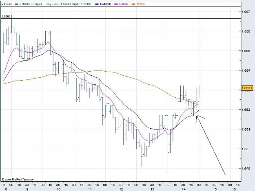The width and height of the screenshot is (255, 191).
Task: Click the 1.5566 high price label
Action: pyautogui.click(x=6, y=16)
